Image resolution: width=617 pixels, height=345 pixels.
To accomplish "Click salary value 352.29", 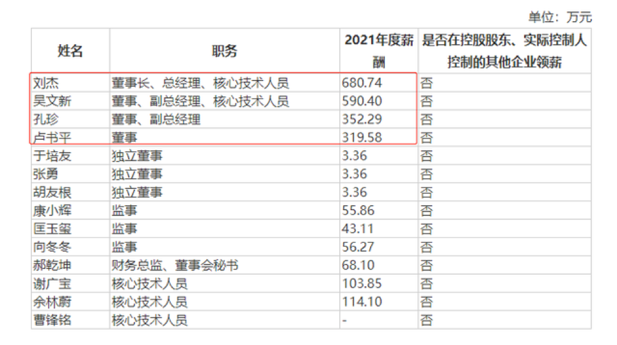I will [x=362, y=119].
